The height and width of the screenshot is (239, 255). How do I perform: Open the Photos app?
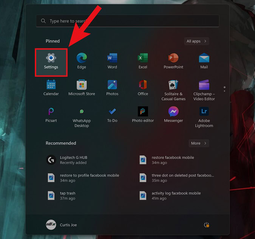click(x=112, y=88)
